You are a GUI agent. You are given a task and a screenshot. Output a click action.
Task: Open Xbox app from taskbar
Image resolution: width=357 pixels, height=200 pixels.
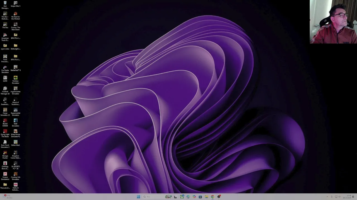click(182, 197)
